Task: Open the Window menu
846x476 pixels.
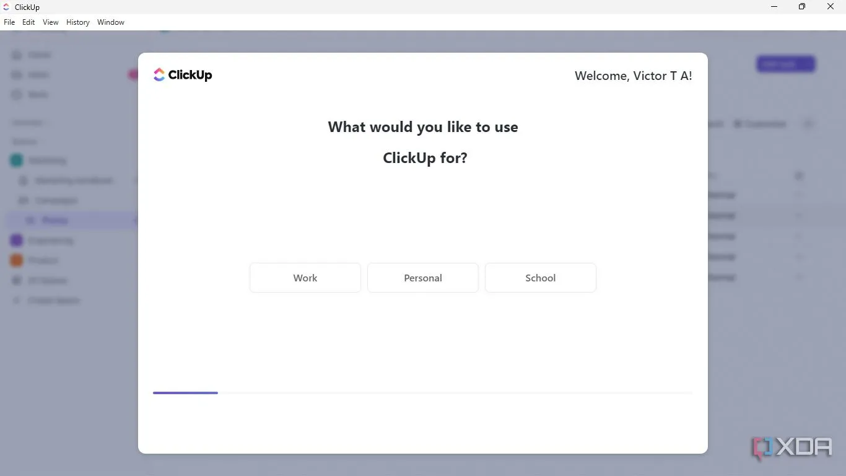Action: point(111,22)
